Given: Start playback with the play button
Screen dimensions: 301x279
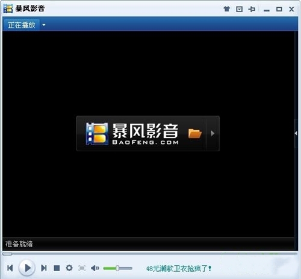Looking at the screenshot, I should 27,268.
